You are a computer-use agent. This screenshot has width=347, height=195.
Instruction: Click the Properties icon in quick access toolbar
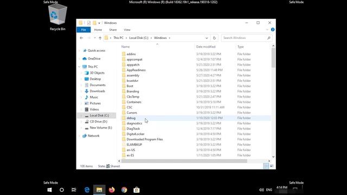(89, 23)
